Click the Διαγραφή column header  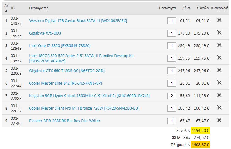click(220, 8)
